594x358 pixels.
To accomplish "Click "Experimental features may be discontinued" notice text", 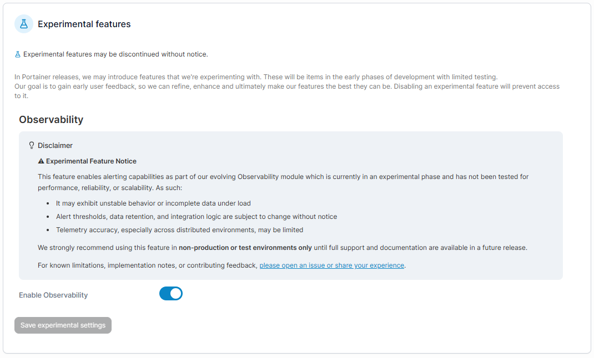I will (x=115, y=54).
